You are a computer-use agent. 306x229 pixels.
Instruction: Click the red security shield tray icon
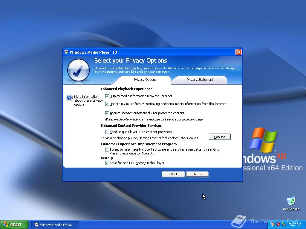[279, 225]
